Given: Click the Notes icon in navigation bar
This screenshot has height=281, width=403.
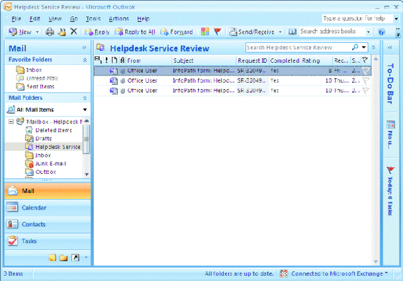Looking at the screenshot, I should point(52,258).
